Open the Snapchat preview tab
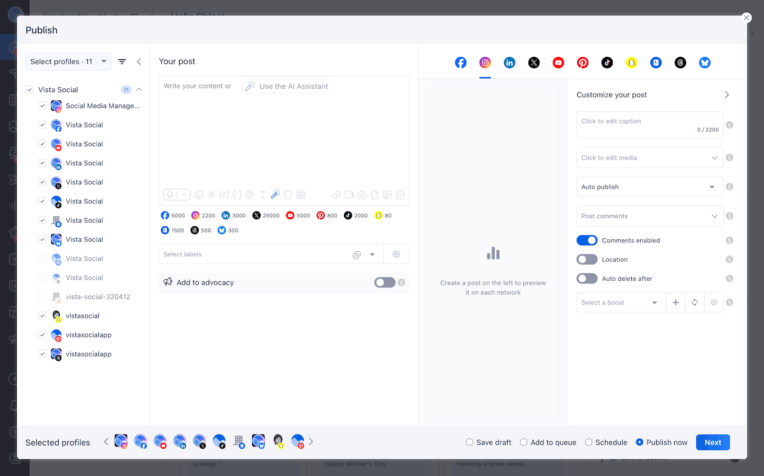This screenshot has width=764, height=476. tap(632, 63)
